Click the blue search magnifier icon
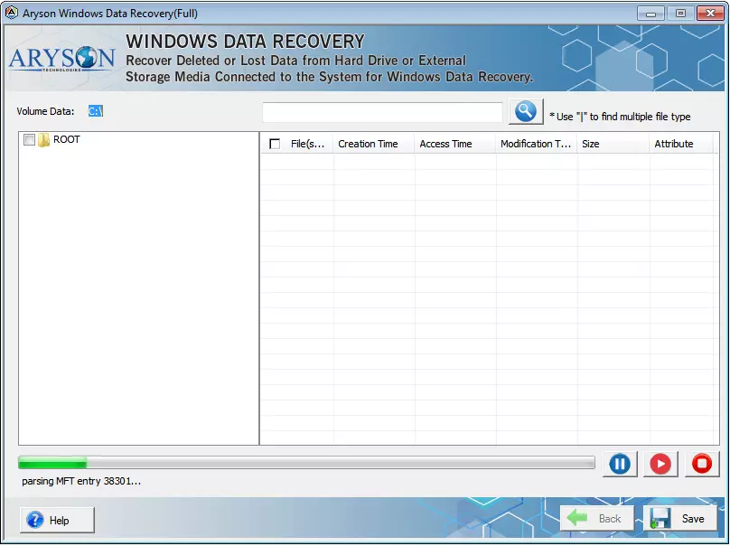The image size is (730, 546). tap(525, 111)
